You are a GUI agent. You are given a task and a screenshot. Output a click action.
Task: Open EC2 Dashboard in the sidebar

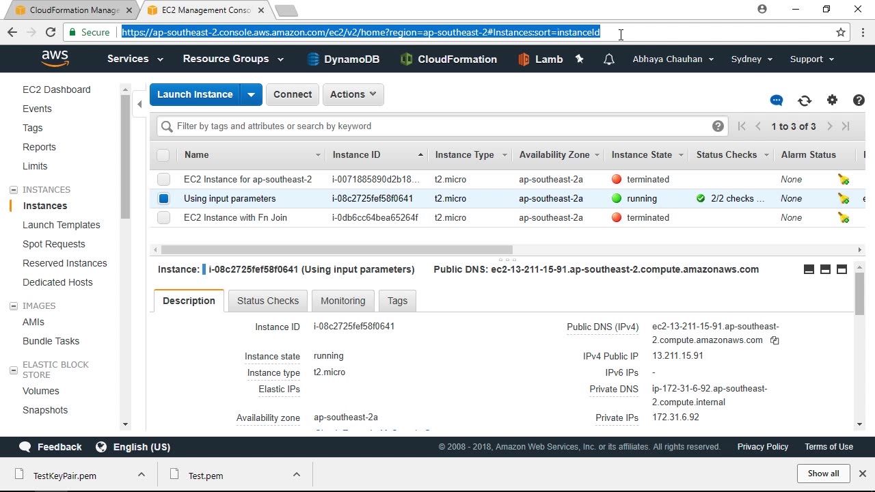pyautogui.click(x=57, y=90)
